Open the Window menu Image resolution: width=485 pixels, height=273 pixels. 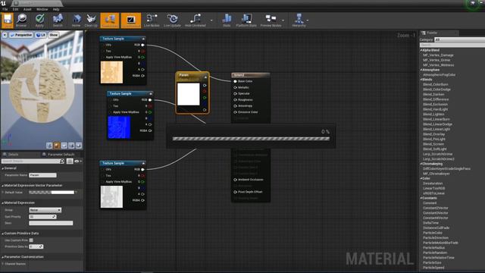pyautogui.click(x=42, y=9)
